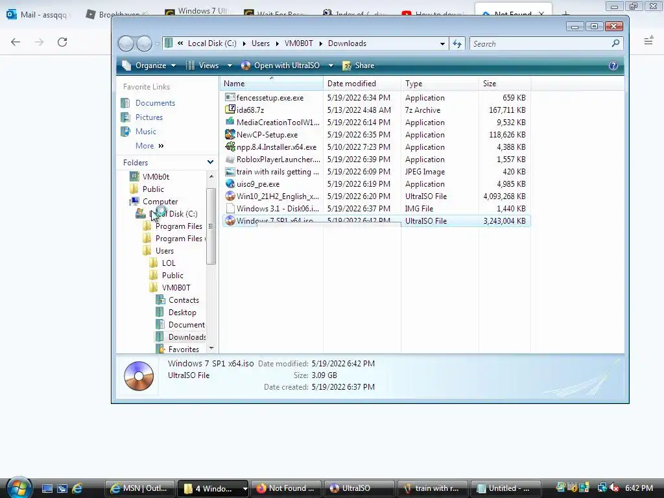
Task: Click the Explorer Forward navigation button
Action: tap(145, 43)
